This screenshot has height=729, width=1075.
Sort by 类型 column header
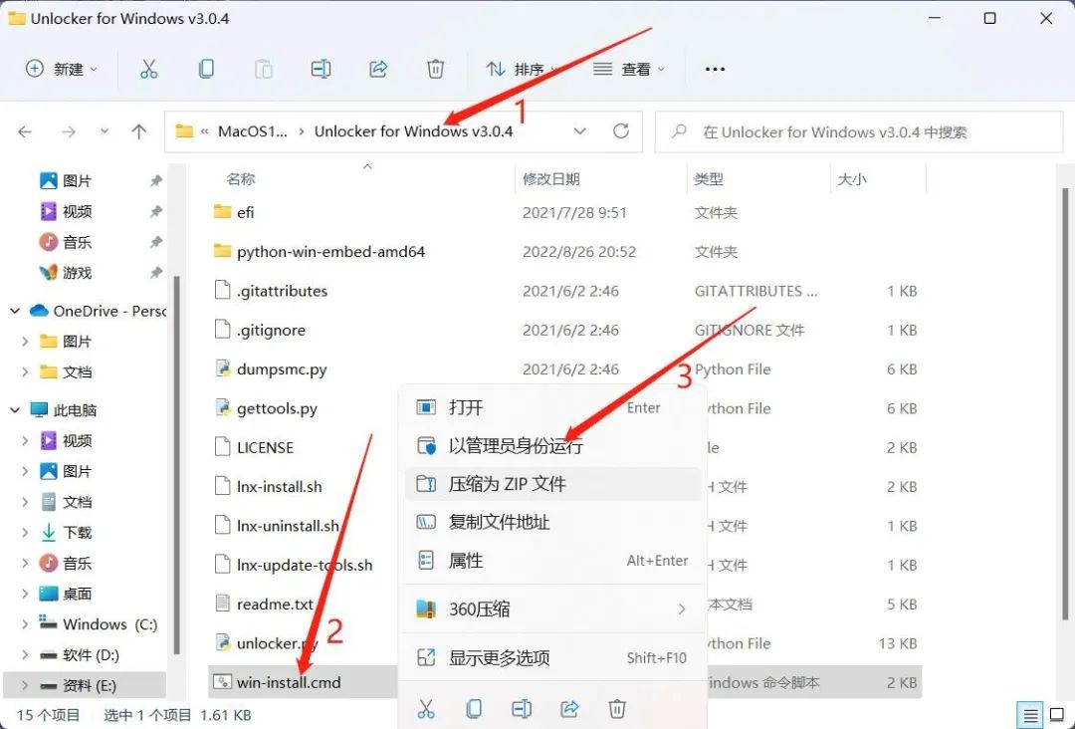pos(709,179)
